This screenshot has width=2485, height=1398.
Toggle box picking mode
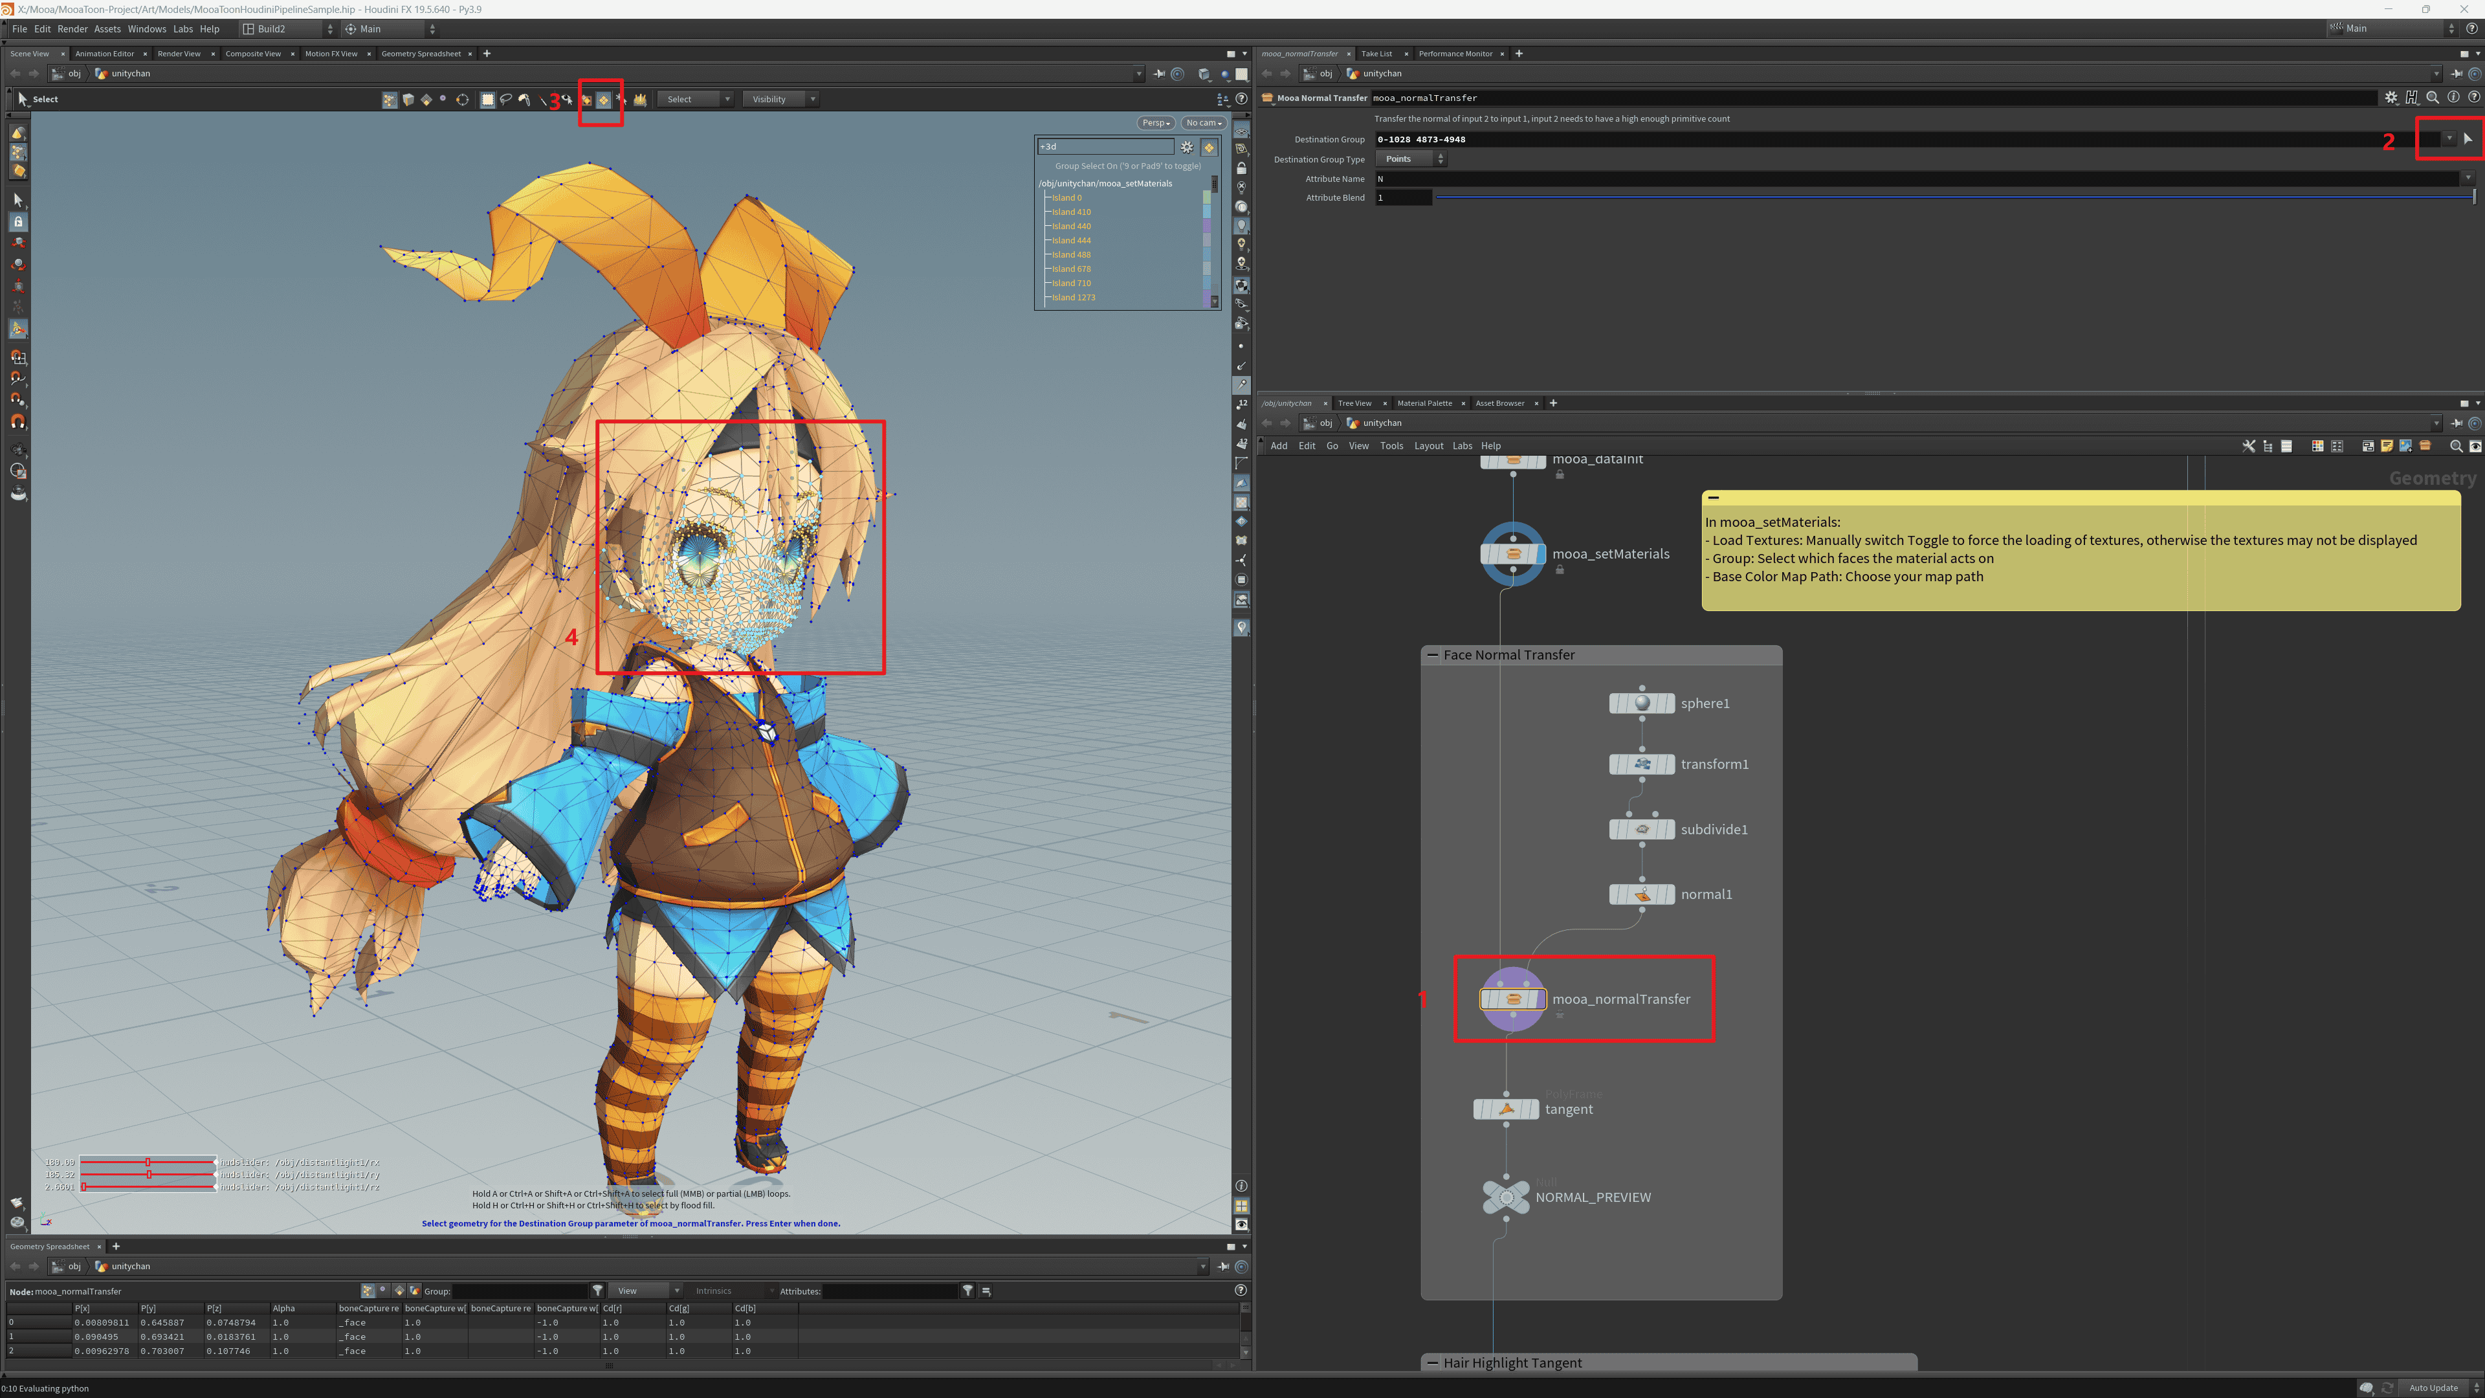[x=487, y=100]
